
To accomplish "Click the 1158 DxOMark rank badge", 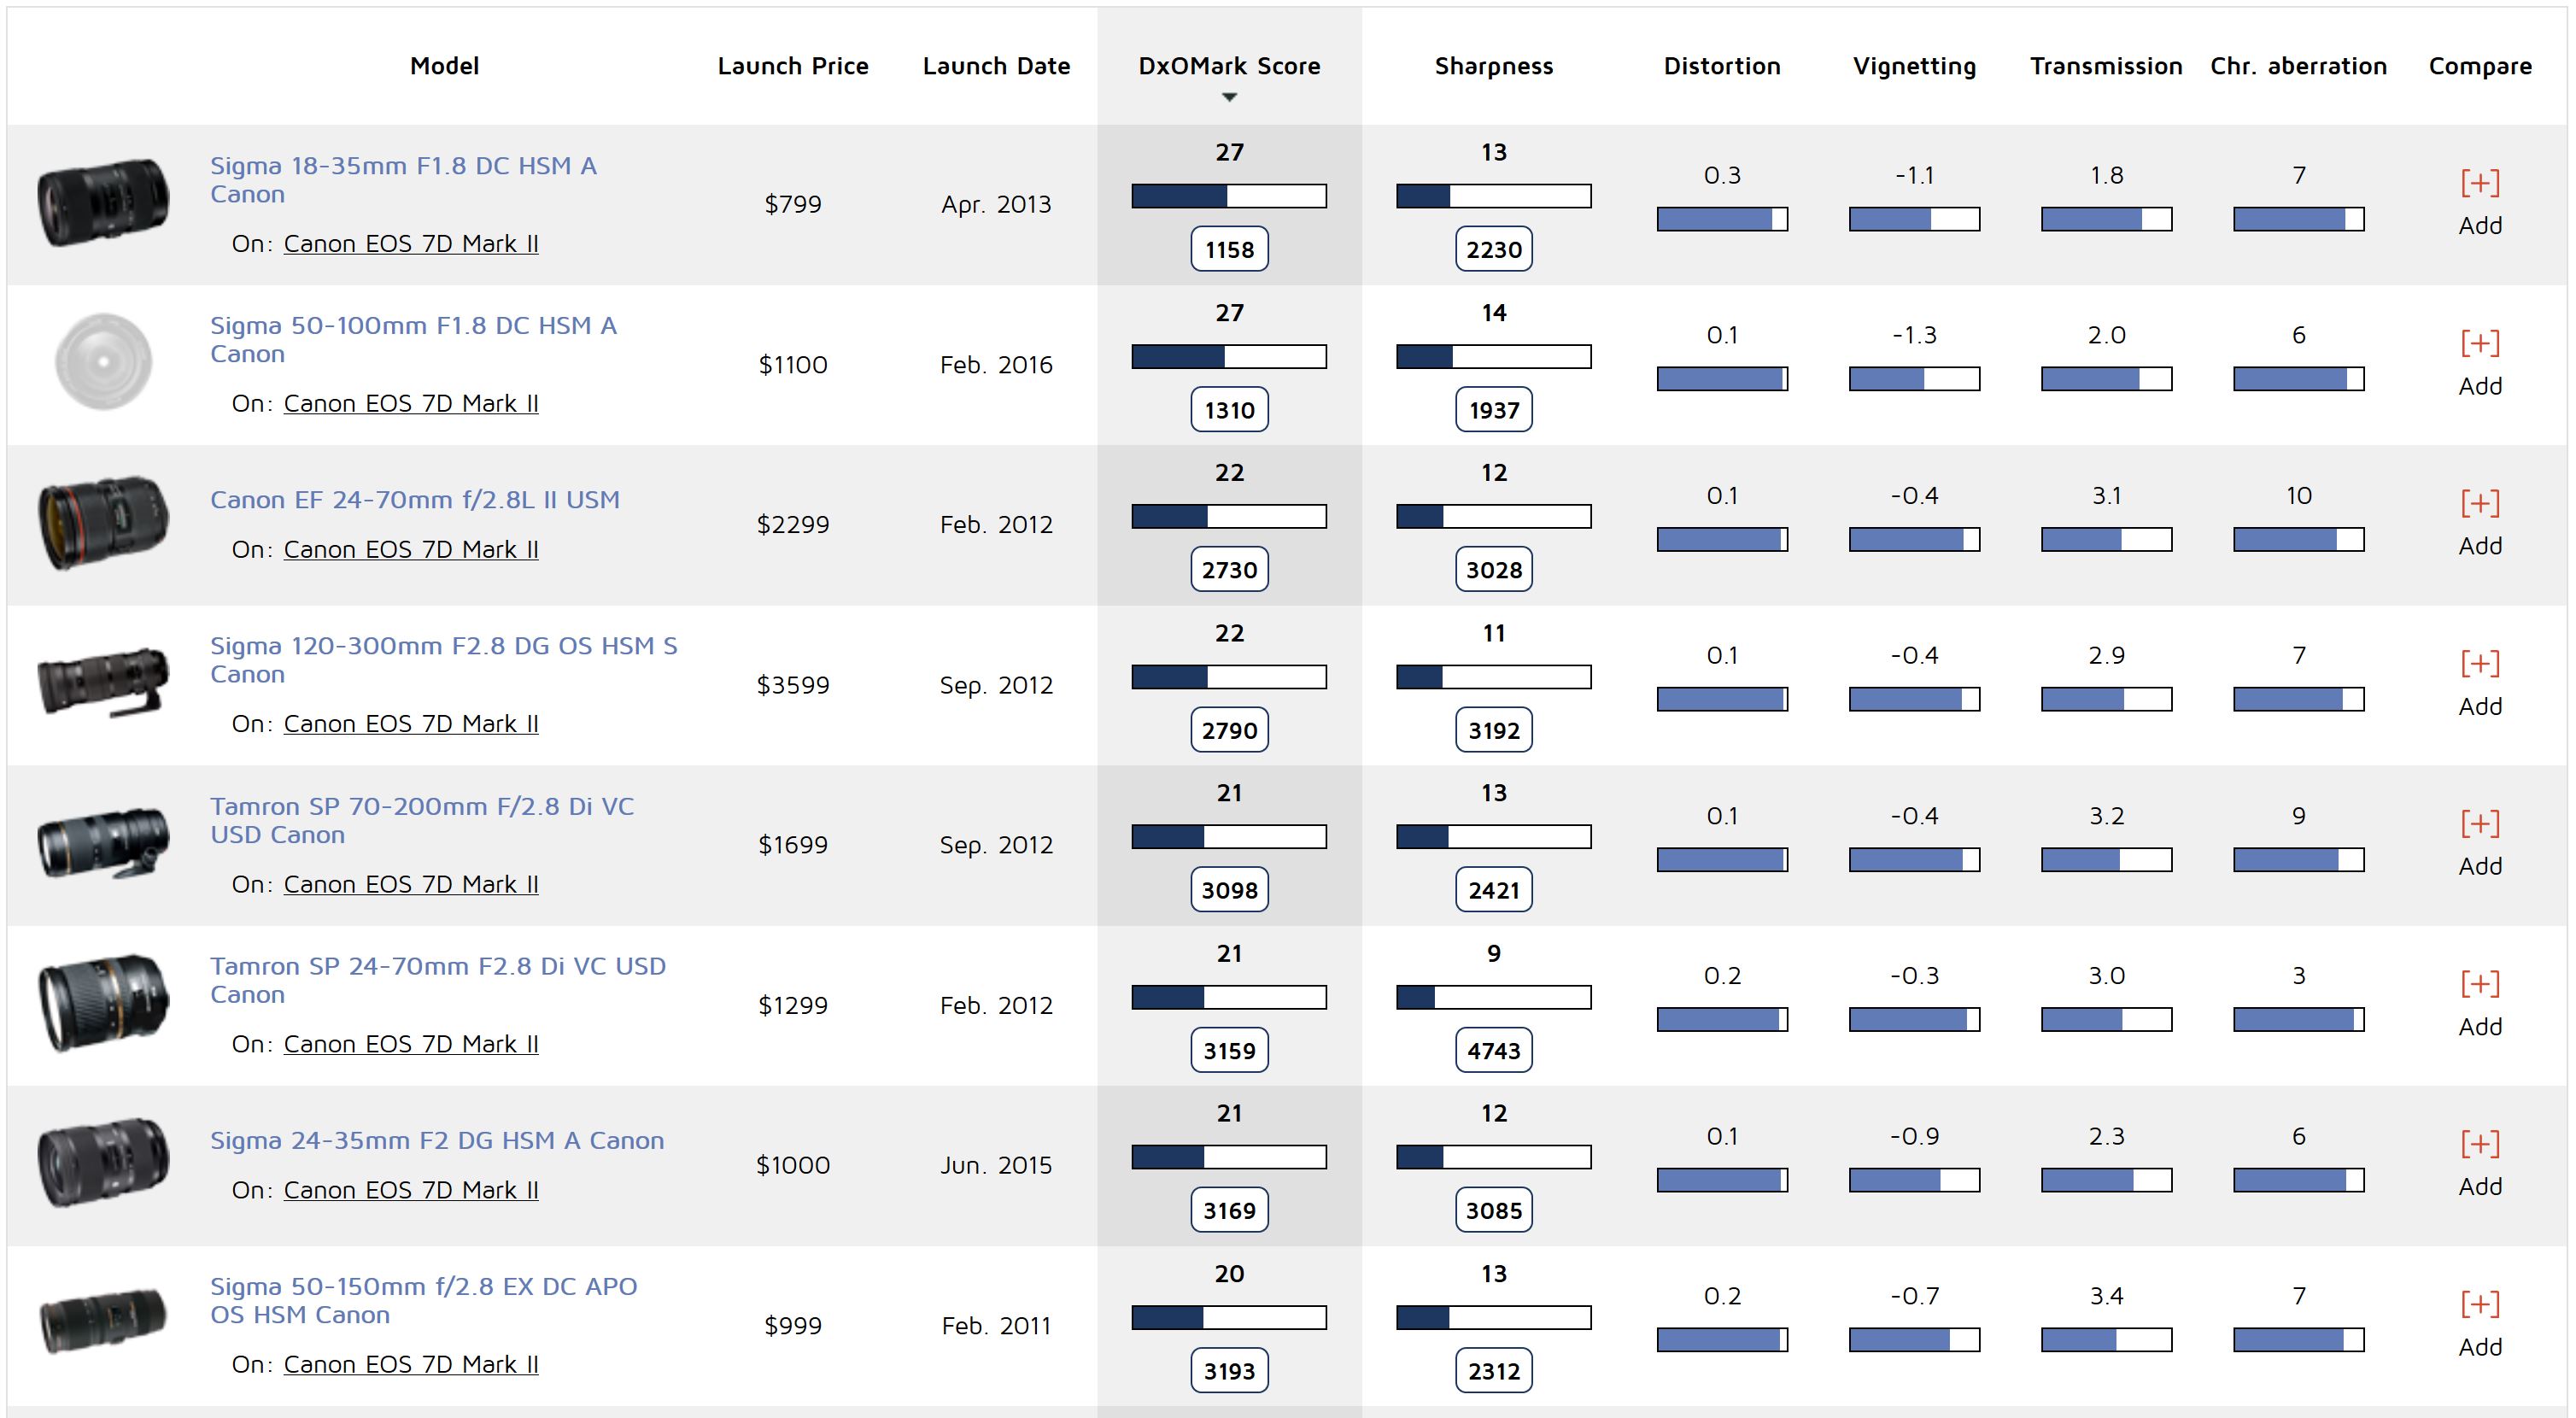I will [1228, 249].
